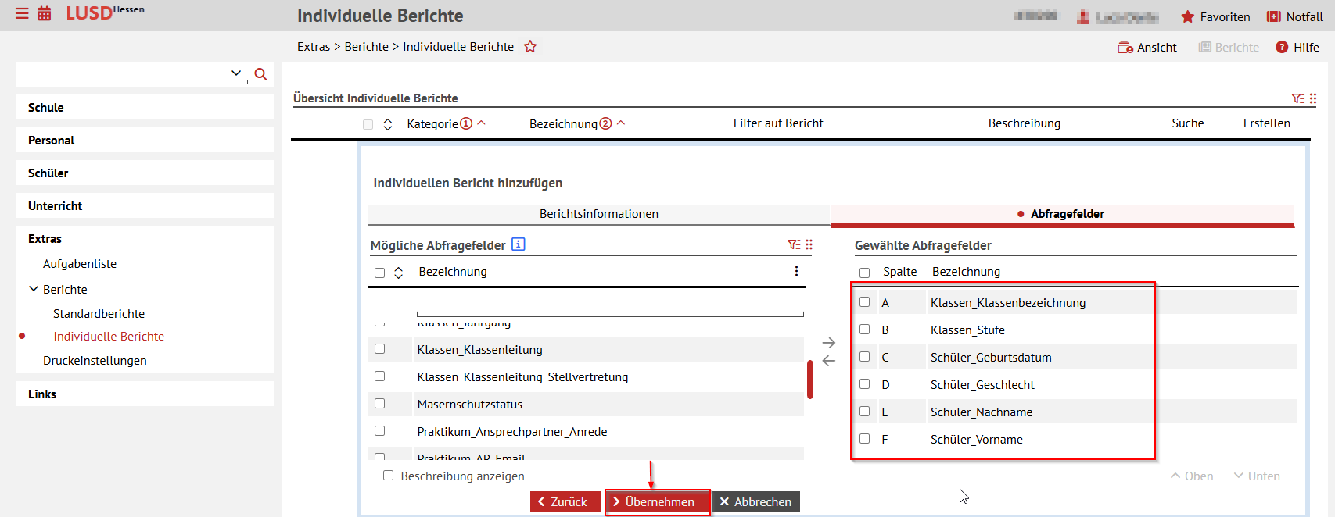Viewport: 1335px width, 517px height.
Task: Open column settings dots in Übersicht header
Action: pos(1313,98)
